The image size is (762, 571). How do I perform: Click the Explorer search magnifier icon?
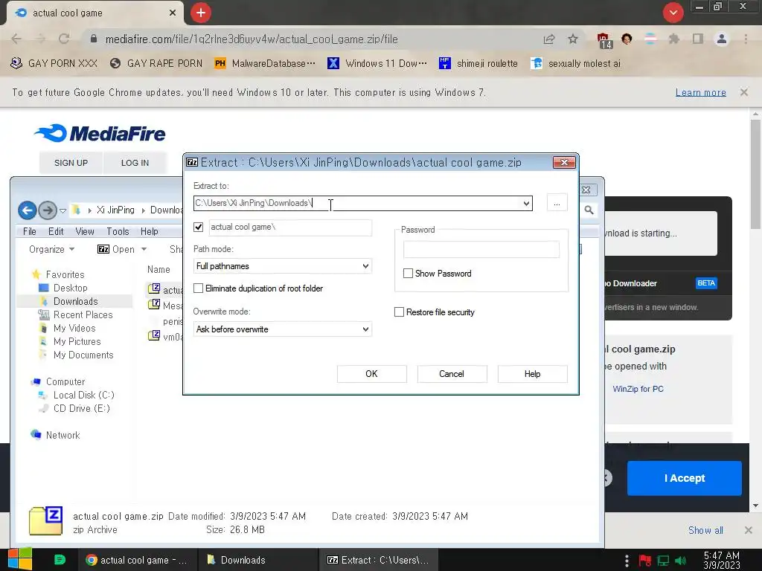click(589, 210)
